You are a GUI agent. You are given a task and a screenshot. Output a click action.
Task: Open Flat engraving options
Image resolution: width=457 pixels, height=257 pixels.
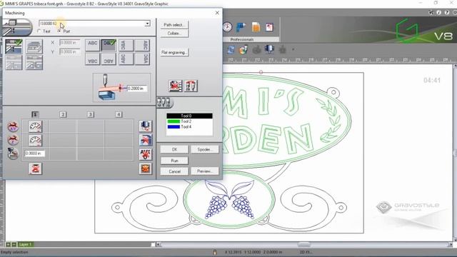[174, 52]
